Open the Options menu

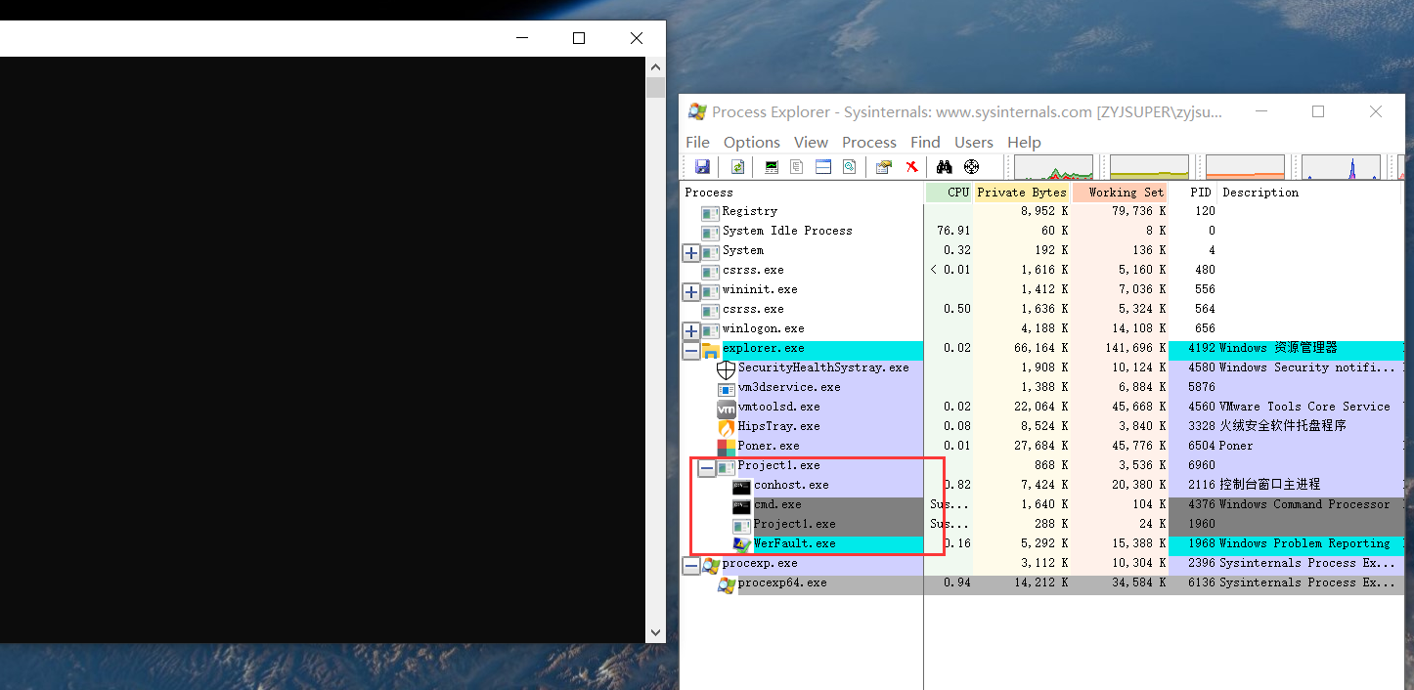tap(752, 143)
